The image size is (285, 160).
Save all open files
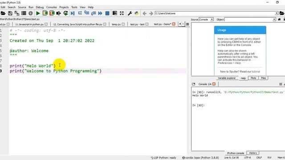click(x=17, y=13)
